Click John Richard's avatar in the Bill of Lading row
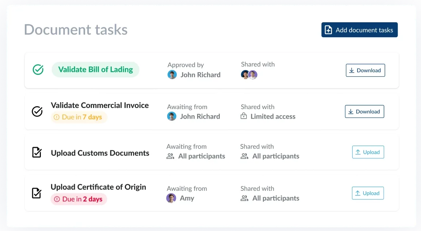421x231 pixels. [172, 74]
